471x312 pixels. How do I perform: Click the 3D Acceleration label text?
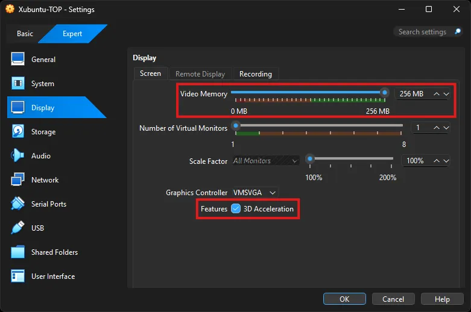tap(268, 209)
